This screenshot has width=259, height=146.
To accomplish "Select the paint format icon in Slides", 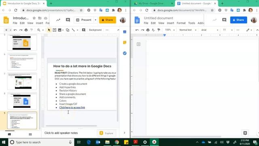I will (x=32, y=30).
